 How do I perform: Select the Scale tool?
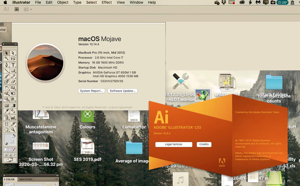(13, 88)
